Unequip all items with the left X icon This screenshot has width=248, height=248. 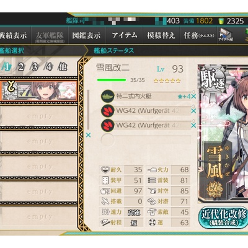click(x=88, y=135)
